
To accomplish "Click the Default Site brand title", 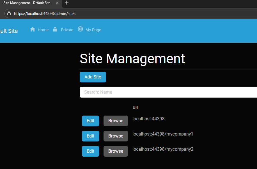I will click(9, 31).
